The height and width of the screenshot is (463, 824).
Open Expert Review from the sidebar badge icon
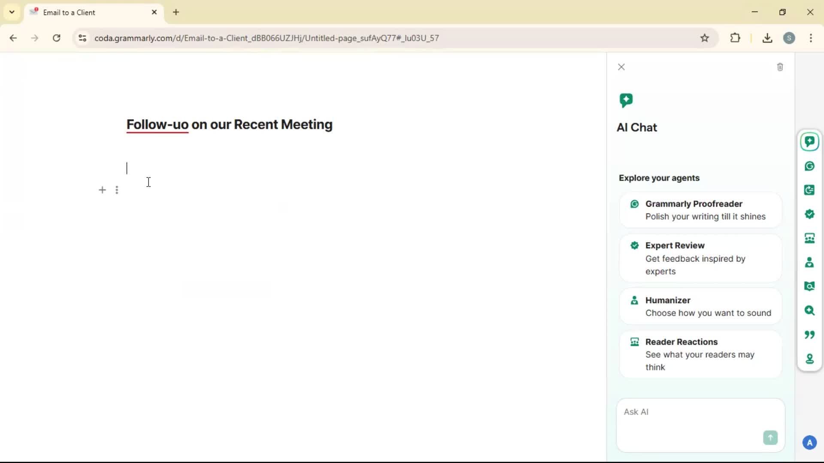click(809, 214)
